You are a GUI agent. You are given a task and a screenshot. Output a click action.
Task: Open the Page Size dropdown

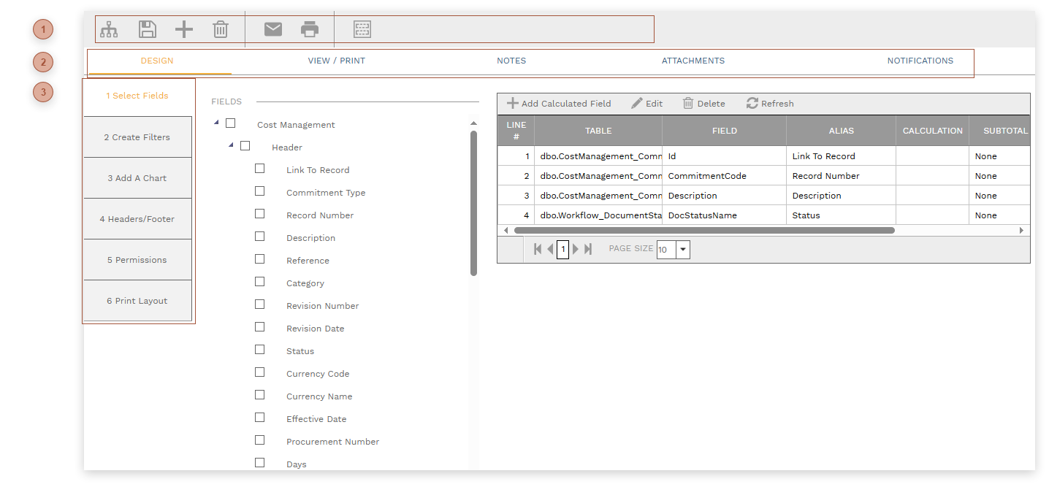pyautogui.click(x=682, y=249)
